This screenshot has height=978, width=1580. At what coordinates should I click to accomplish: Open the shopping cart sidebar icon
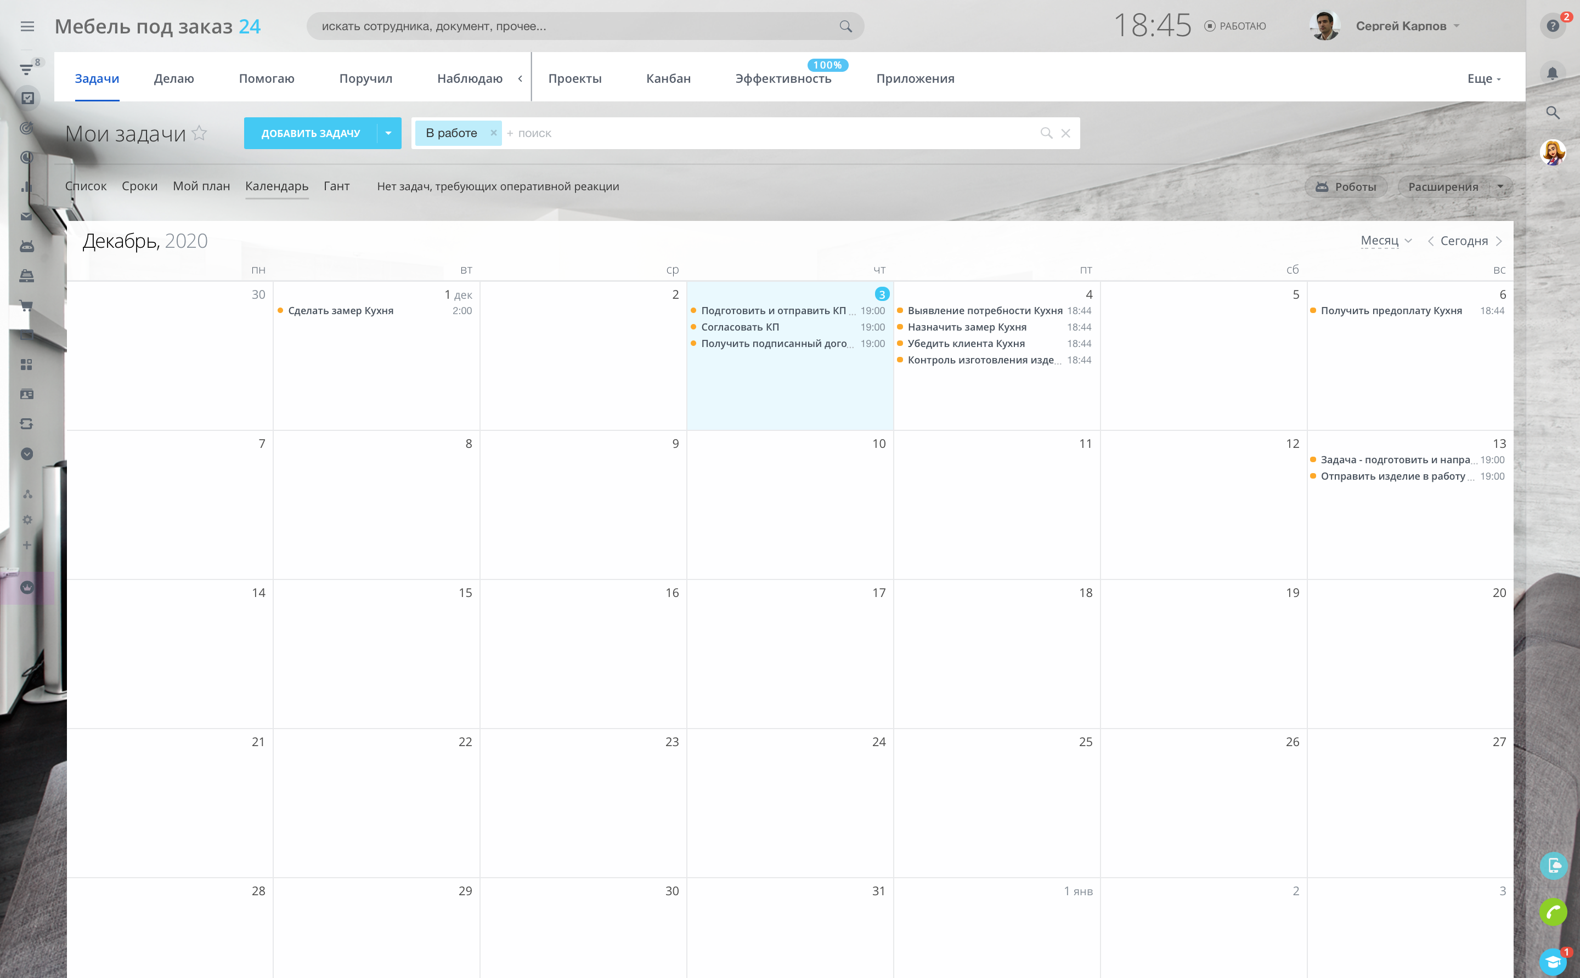click(26, 305)
